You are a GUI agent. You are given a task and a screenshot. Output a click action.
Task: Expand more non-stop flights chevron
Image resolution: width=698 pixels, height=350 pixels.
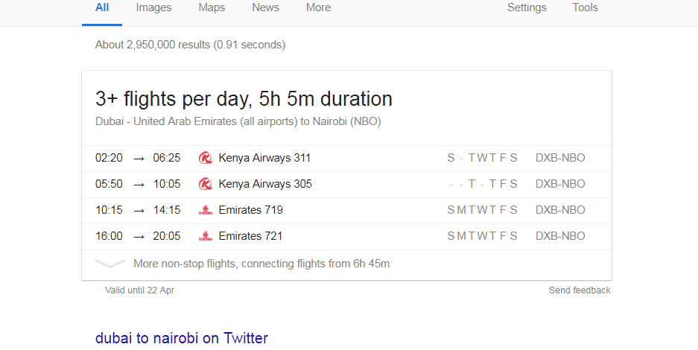(110, 264)
